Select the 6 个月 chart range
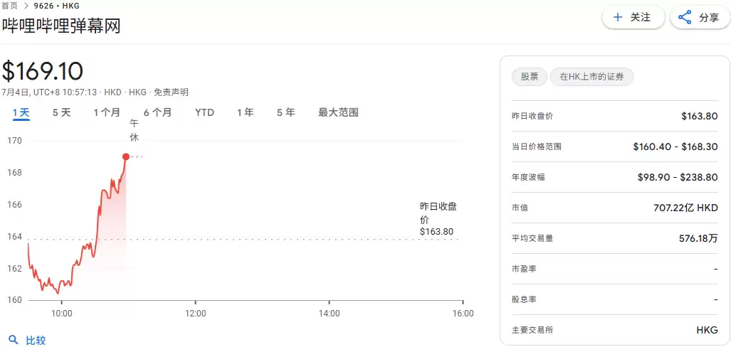 click(157, 112)
